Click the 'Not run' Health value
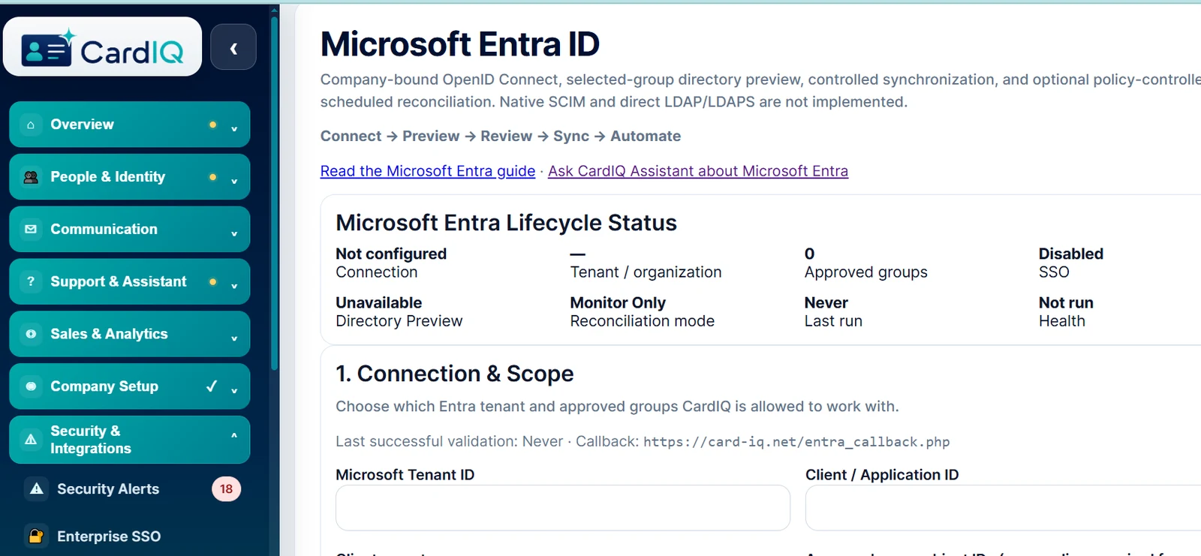Image resolution: width=1201 pixels, height=556 pixels. [1066, 302]
